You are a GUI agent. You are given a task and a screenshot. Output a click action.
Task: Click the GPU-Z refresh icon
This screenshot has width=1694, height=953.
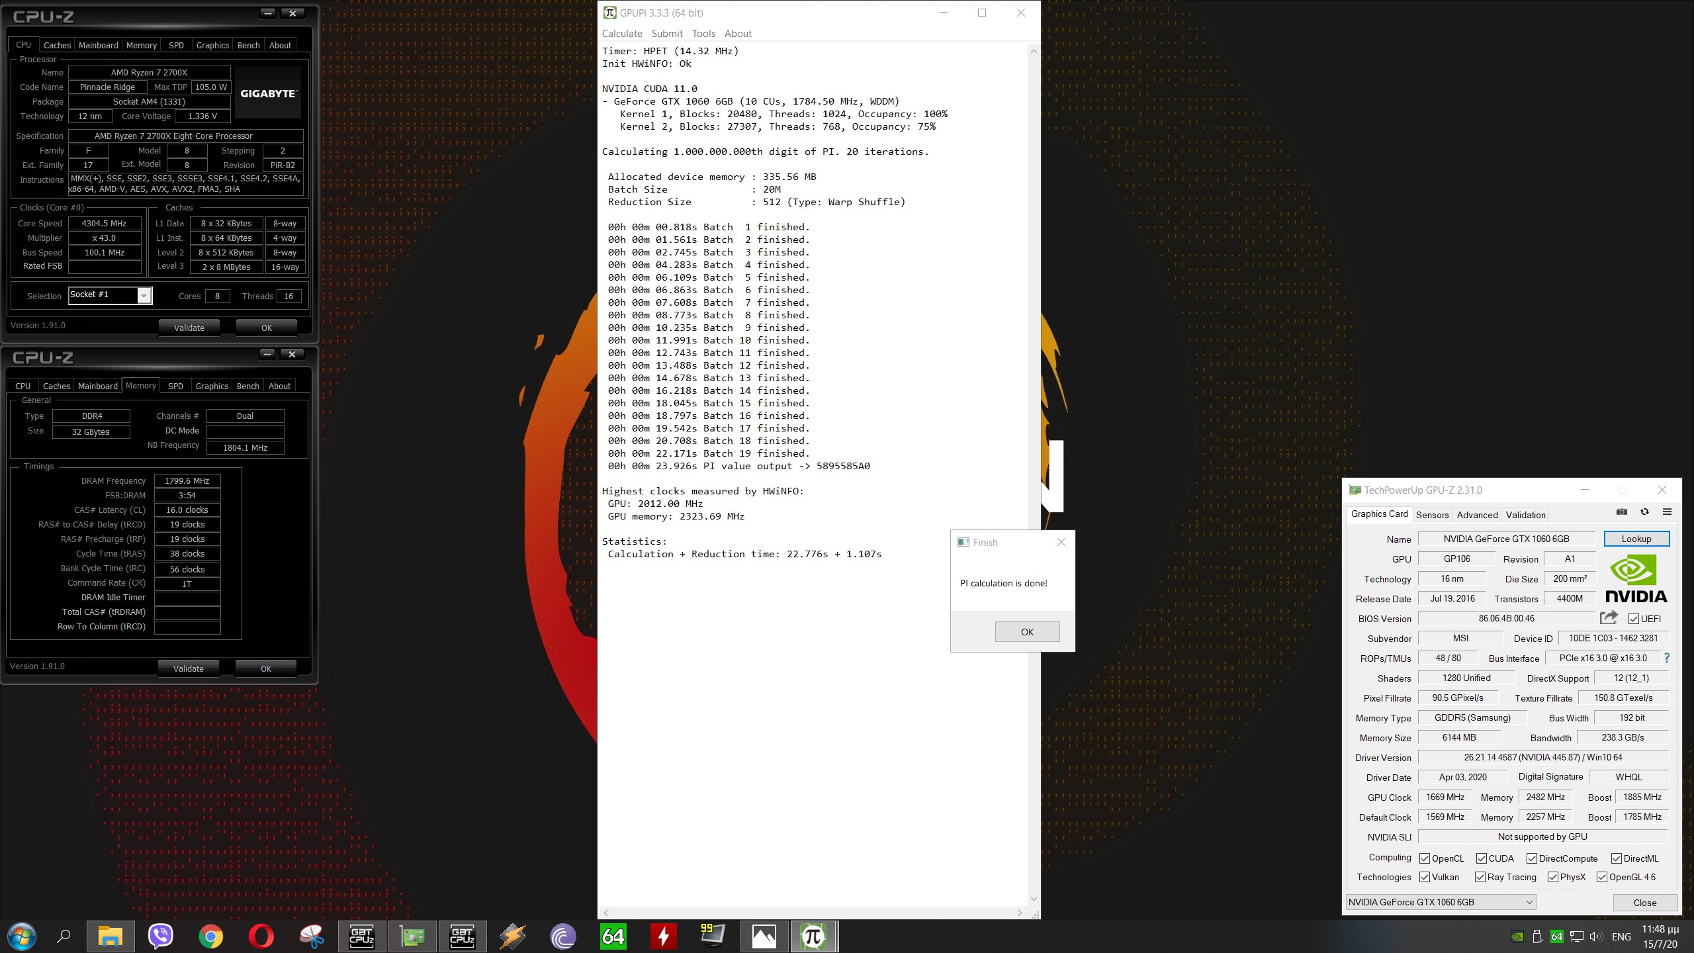coord(1644,512)
